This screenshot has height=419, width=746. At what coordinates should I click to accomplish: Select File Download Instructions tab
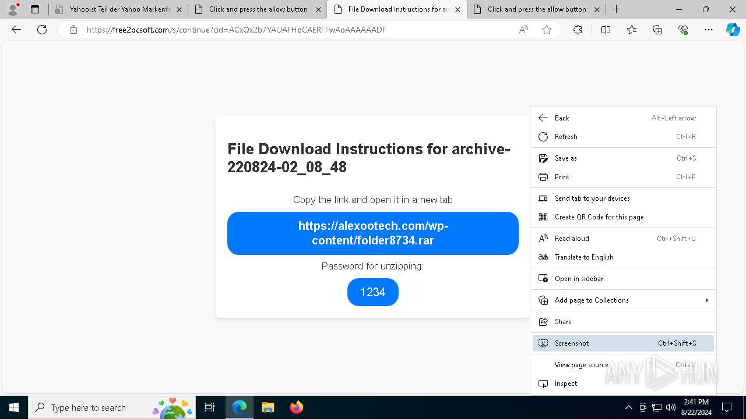(397, 9)
